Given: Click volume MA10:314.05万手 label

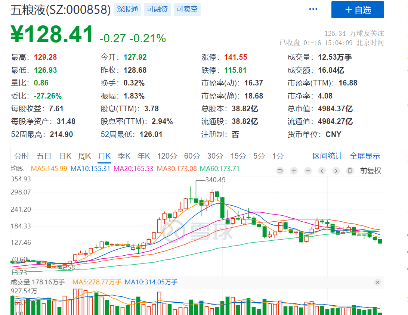Looking at the screenshot, I should coord(151,282).
